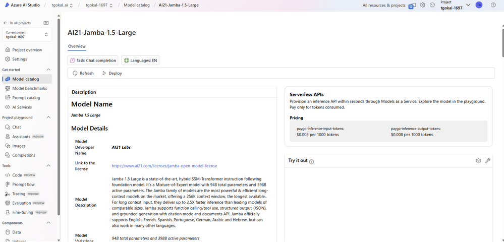Click the Model benchmarks icon
The image size is (504, 242).
coord(8,88)
